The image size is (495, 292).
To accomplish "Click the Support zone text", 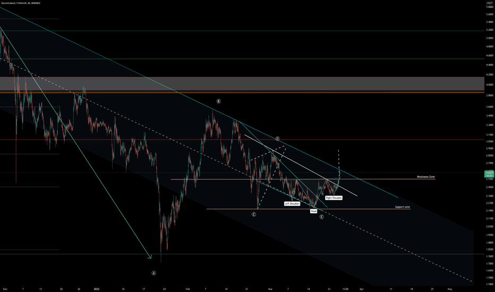I will coord(403,207).
